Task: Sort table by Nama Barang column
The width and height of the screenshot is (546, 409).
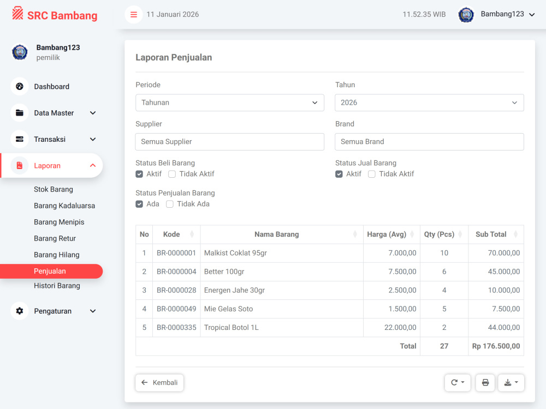Action: coord(355,234)
